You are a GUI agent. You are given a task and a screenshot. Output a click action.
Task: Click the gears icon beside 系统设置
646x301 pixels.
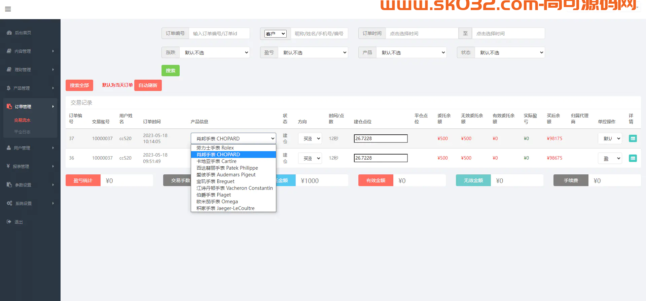pyautogui.click(x=9, y=203)
